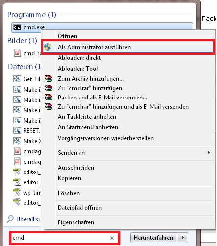Click WinRAR icon next to Packen und als E-Mail versenden
The image size is (217, 246).
pos(48,98)
